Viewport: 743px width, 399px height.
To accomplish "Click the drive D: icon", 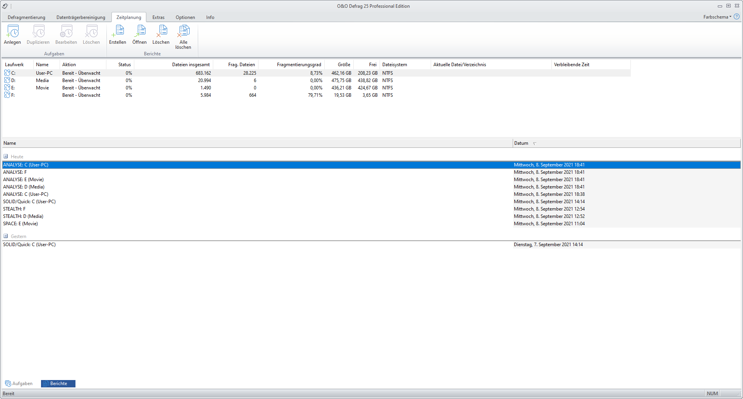I will click(7, 80).
